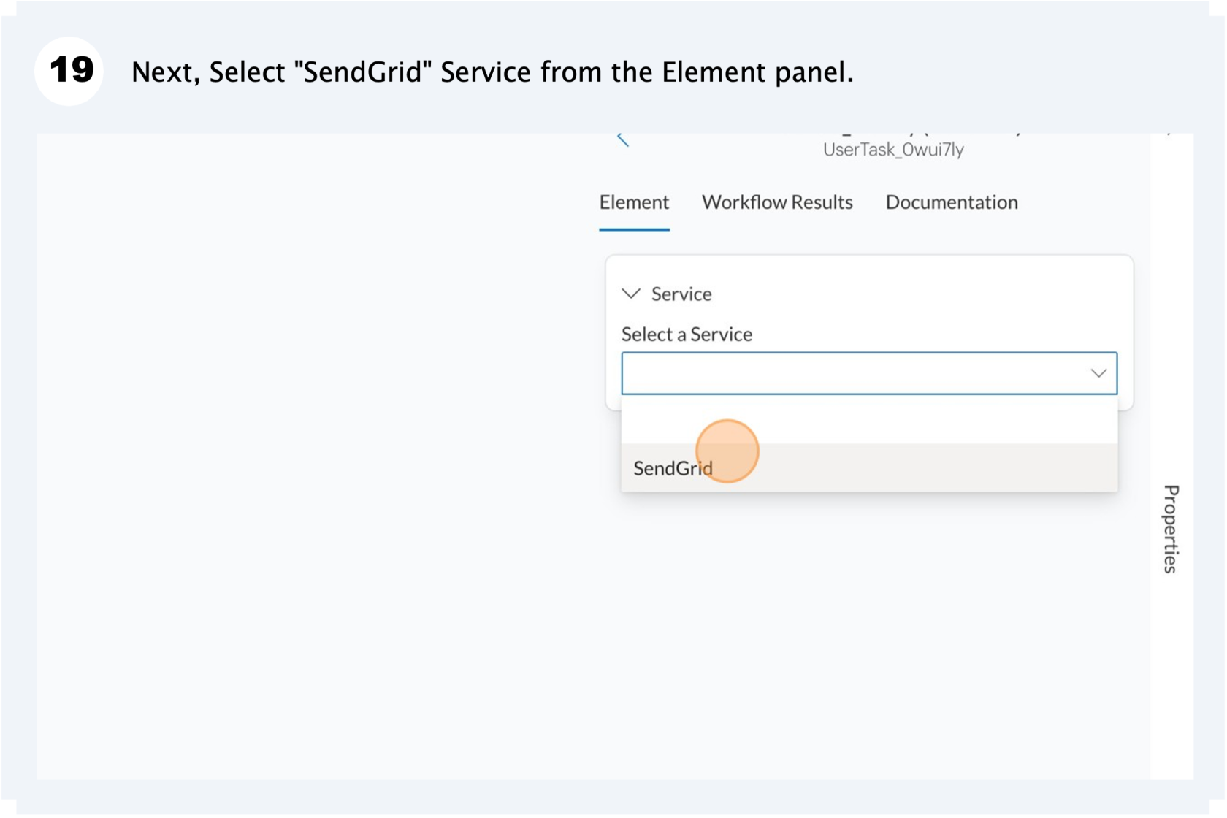This screenshot has height=818, width=1227.
Task: Click the Select a Service label
Action: (x=687, y=334)
